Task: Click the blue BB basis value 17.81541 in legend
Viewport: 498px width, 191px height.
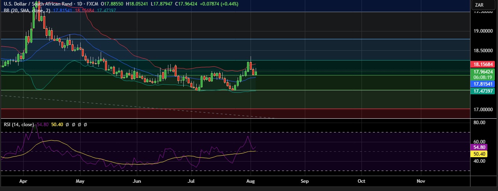Action: (x=62, y=11)
